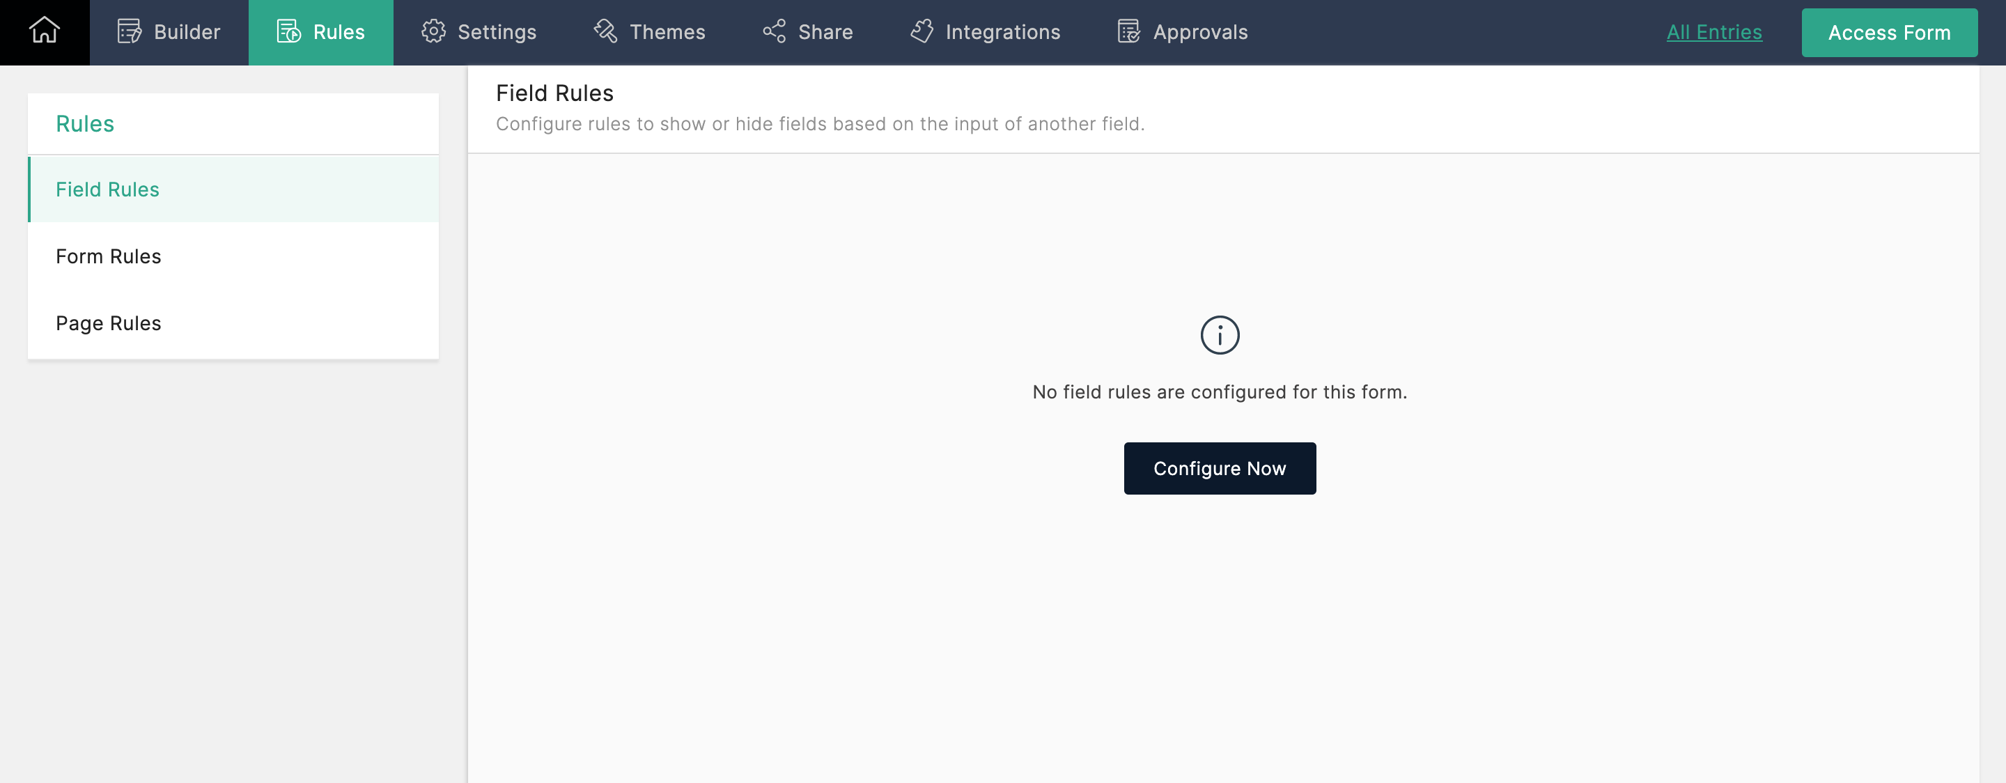The width and height of the screenshot is (2006, 783).
Task: Click the info circle icon
Action: (1220, 335)
